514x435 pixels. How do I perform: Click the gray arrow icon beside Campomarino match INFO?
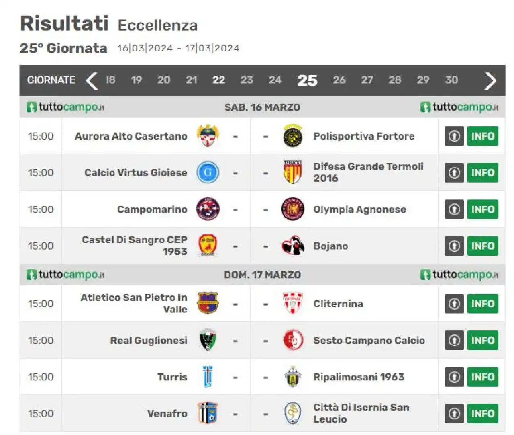[454, 209]
